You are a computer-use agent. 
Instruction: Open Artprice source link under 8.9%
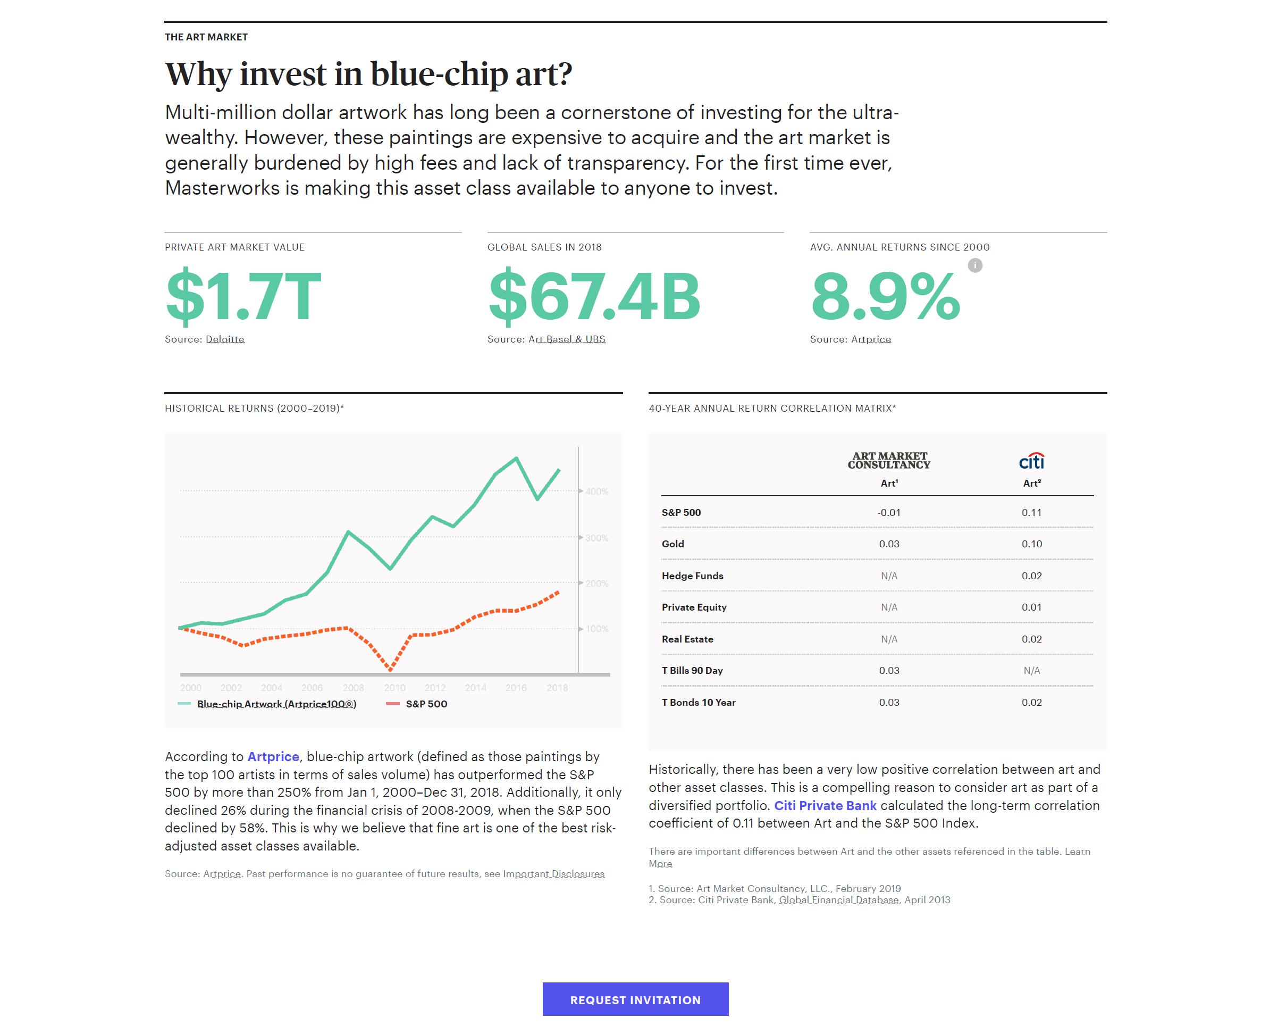871,339
